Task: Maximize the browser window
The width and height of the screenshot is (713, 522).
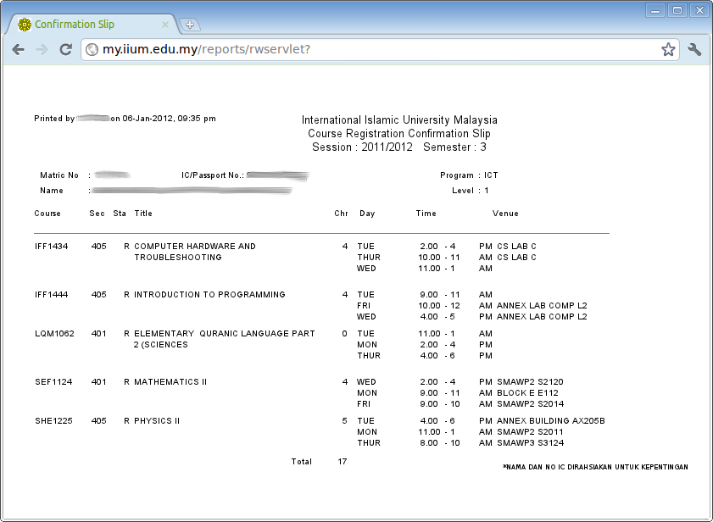Action: tap(677, 10)
